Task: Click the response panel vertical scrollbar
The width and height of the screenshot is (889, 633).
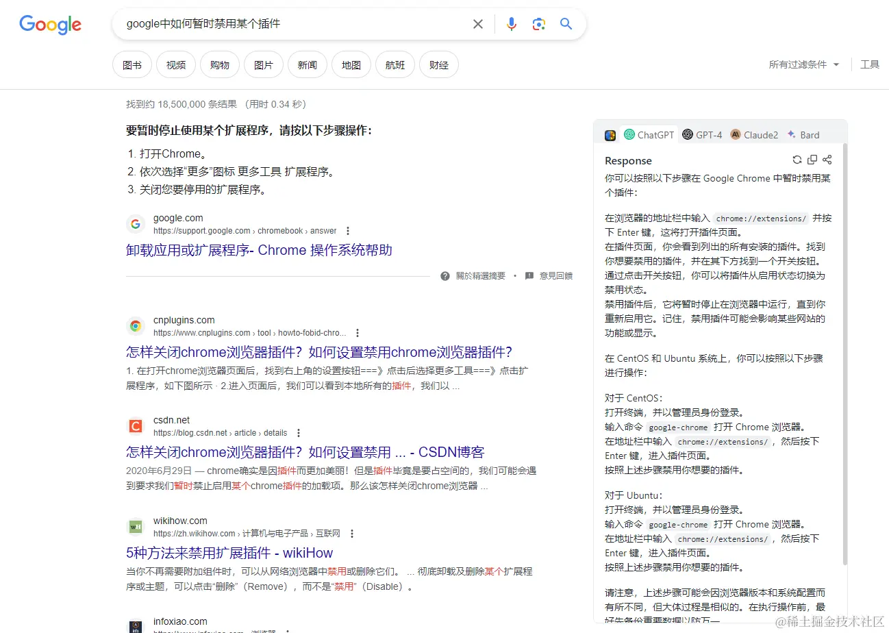Action: (844, 353)
